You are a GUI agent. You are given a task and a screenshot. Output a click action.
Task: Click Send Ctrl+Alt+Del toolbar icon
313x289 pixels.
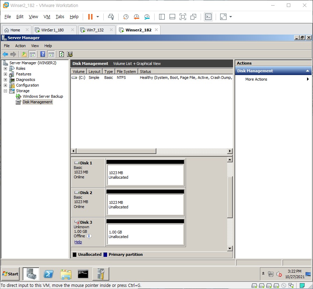[x=111, y=17]
